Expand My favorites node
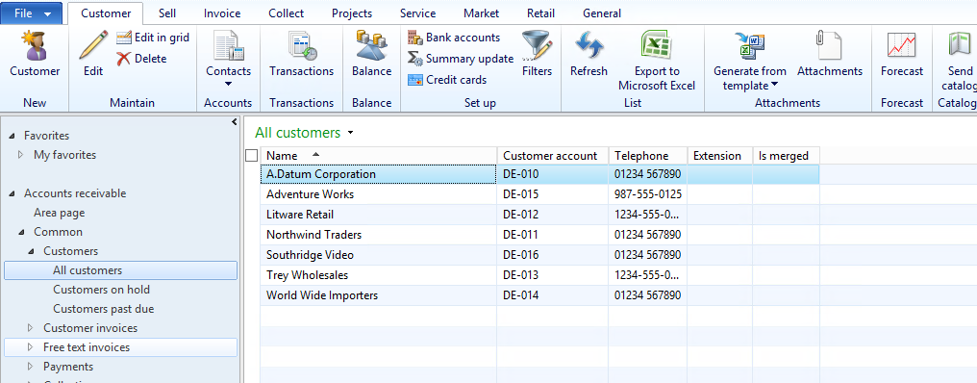Image resolution: width=977 pixels, height=383 pixels. click(x=20, y=155)
